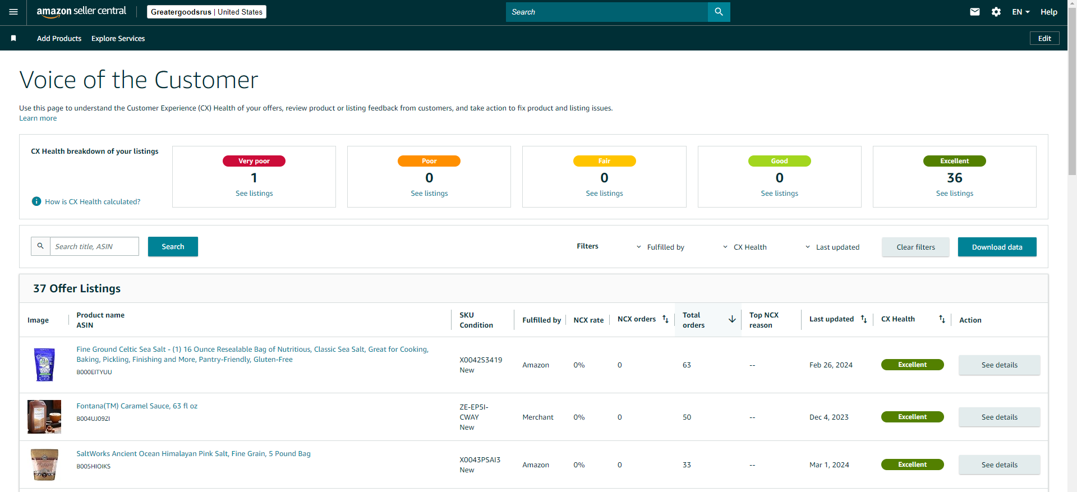
Task: Open Fontana(TM) Caramel Sauce product link
Action: 137,406
